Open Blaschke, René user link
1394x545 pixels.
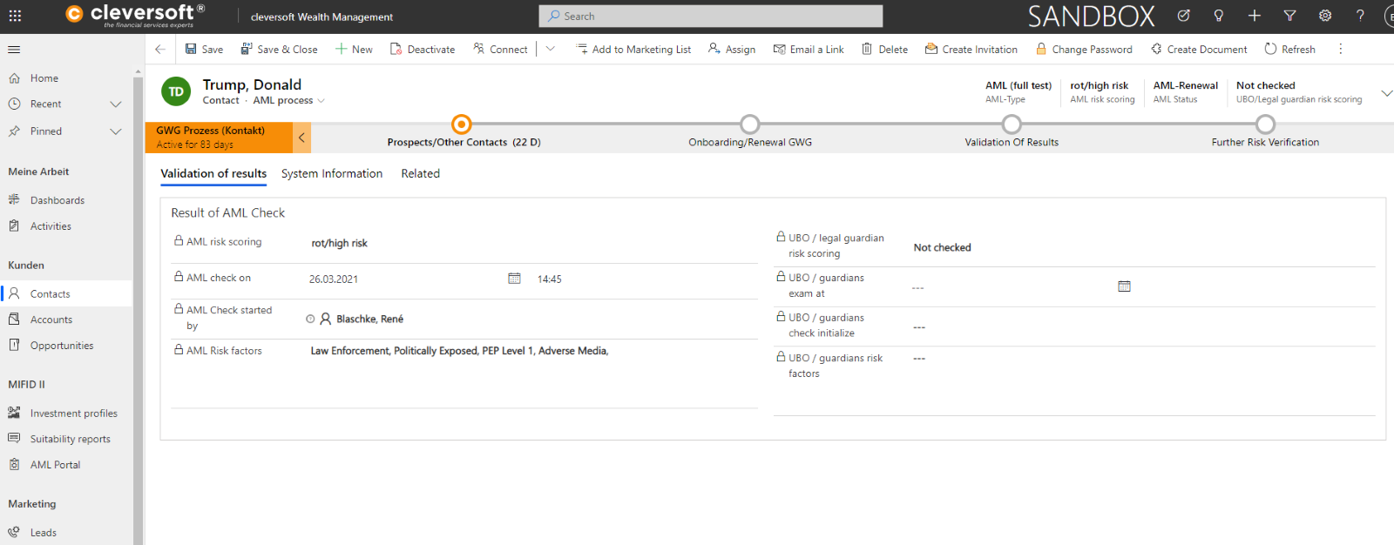tap(369, 320)
